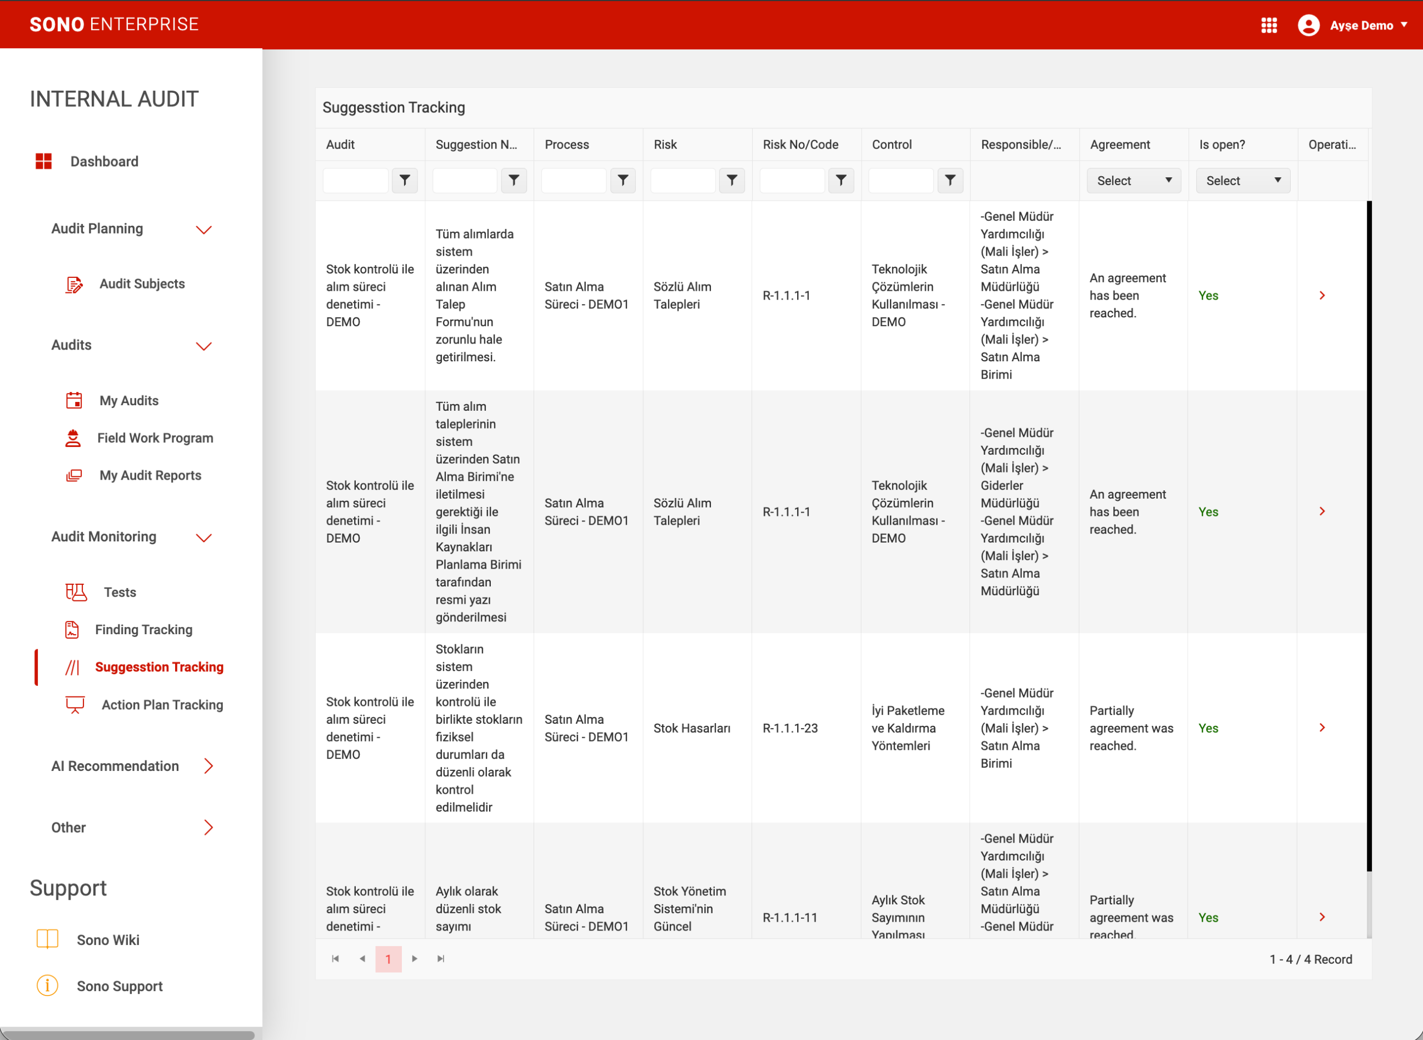Open the first row's operation arrow
The image size is (1423, 1040).
click(x=1322, y=295)
